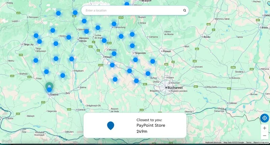The height and width of the screenshot is (145, 270).
Task: Open the Keyboard shortcuts link
Action: pos(213,142)
